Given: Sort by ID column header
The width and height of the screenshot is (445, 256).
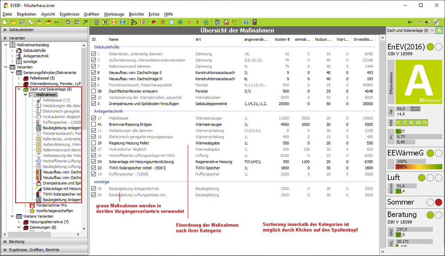Looking at the screenshot, I should coord(99,39).
